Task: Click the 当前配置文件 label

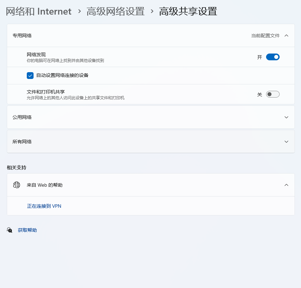Action: pyautogui.click(x=265, y=36)
